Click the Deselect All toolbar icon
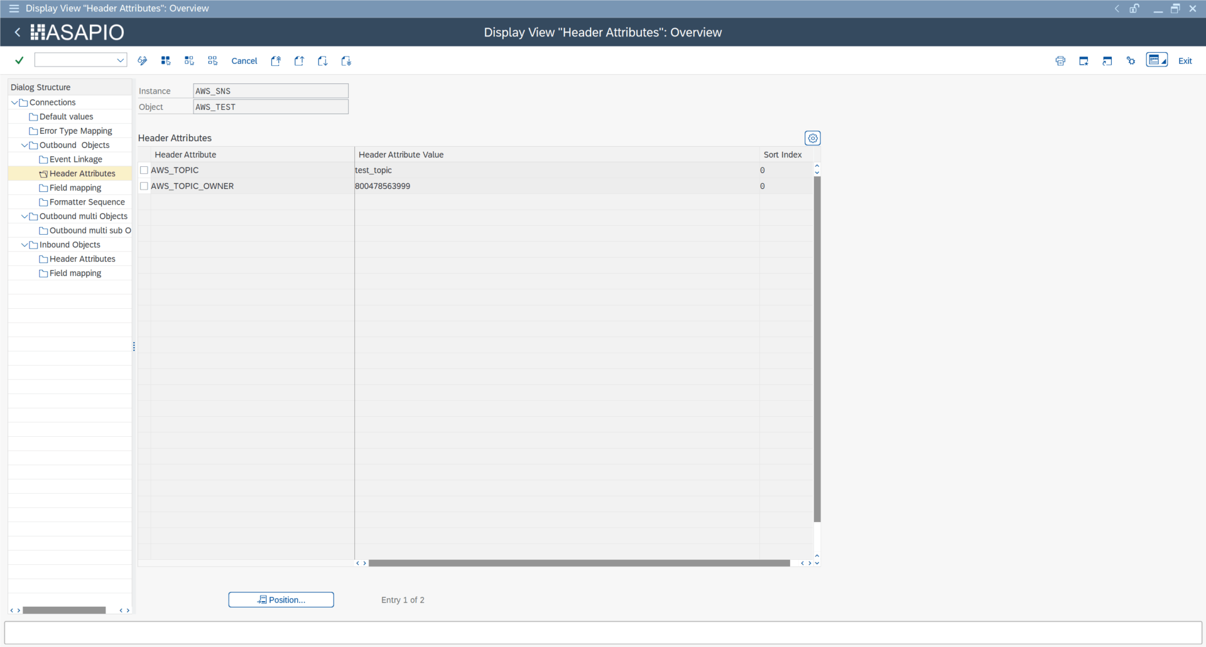This screenshot has width=1206, height=647. 213,61
